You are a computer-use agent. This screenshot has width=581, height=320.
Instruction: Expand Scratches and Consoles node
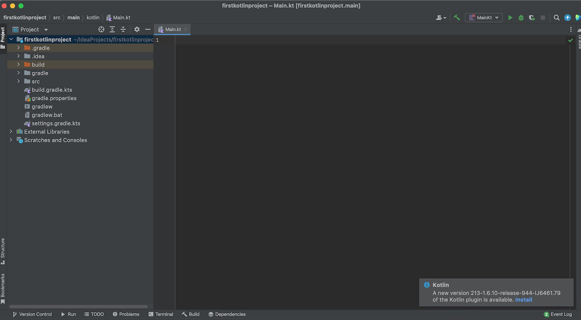(x=11, y=140)
